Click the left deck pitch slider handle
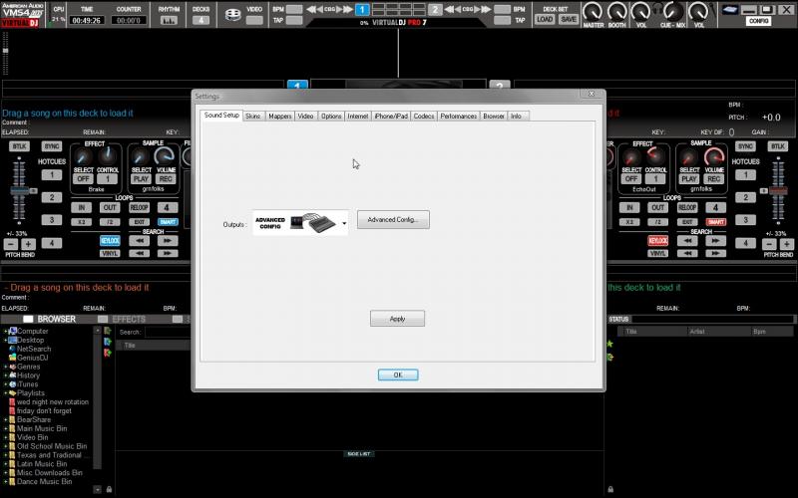Viewport: 798px width, 498px height. click(20, 190)
